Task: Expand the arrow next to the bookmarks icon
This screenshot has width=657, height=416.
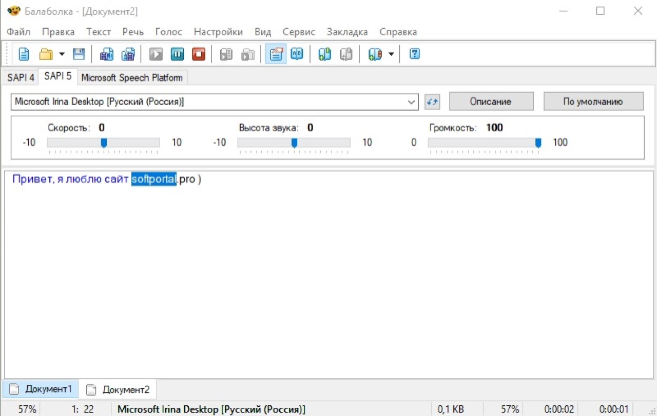Action: [391, 54]
